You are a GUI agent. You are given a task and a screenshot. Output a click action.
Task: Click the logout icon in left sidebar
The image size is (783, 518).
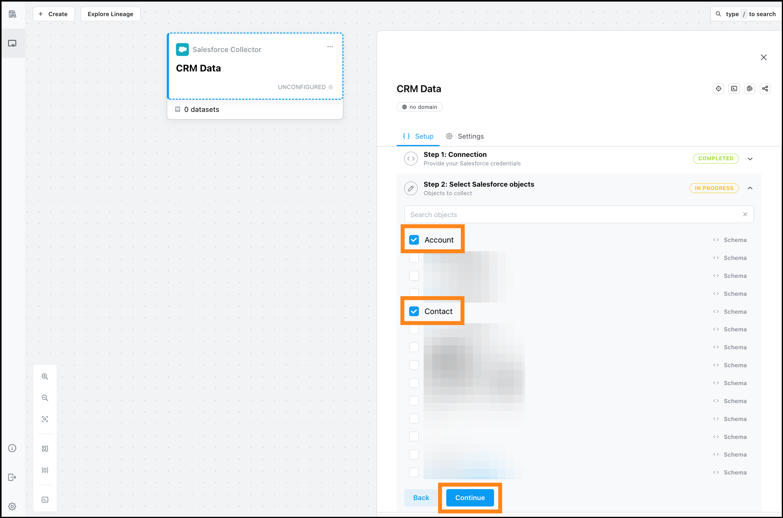tap(12, 477)
